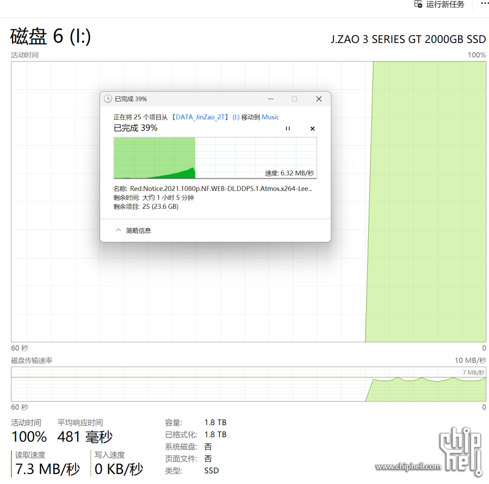The height and width of the screenshot is (484, 489).
Task: Click the J.ZAO 3 SERIES GT 2000GB SSD label
Action: [x=408, y=39]
